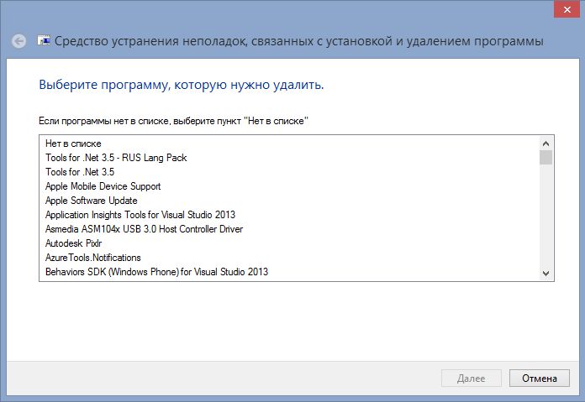Select "Нет в списке" in the list
Viewport: 585px width, 402px height.
(x=73, y=144)
